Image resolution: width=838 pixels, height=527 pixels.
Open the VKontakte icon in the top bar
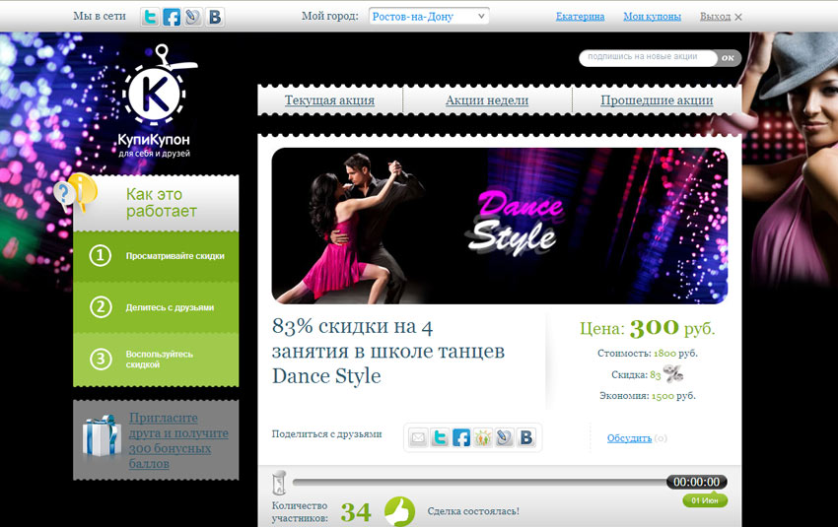[x=214, y=17]
